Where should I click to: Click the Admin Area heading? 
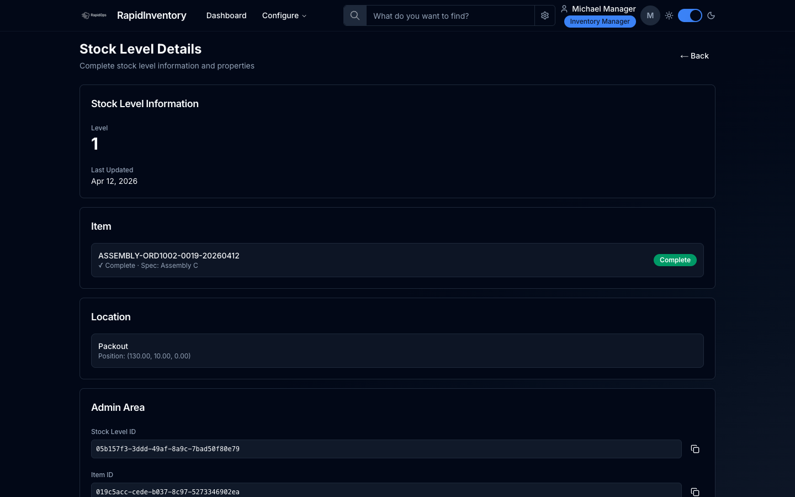pyautogui.click(x=118, y=408)
